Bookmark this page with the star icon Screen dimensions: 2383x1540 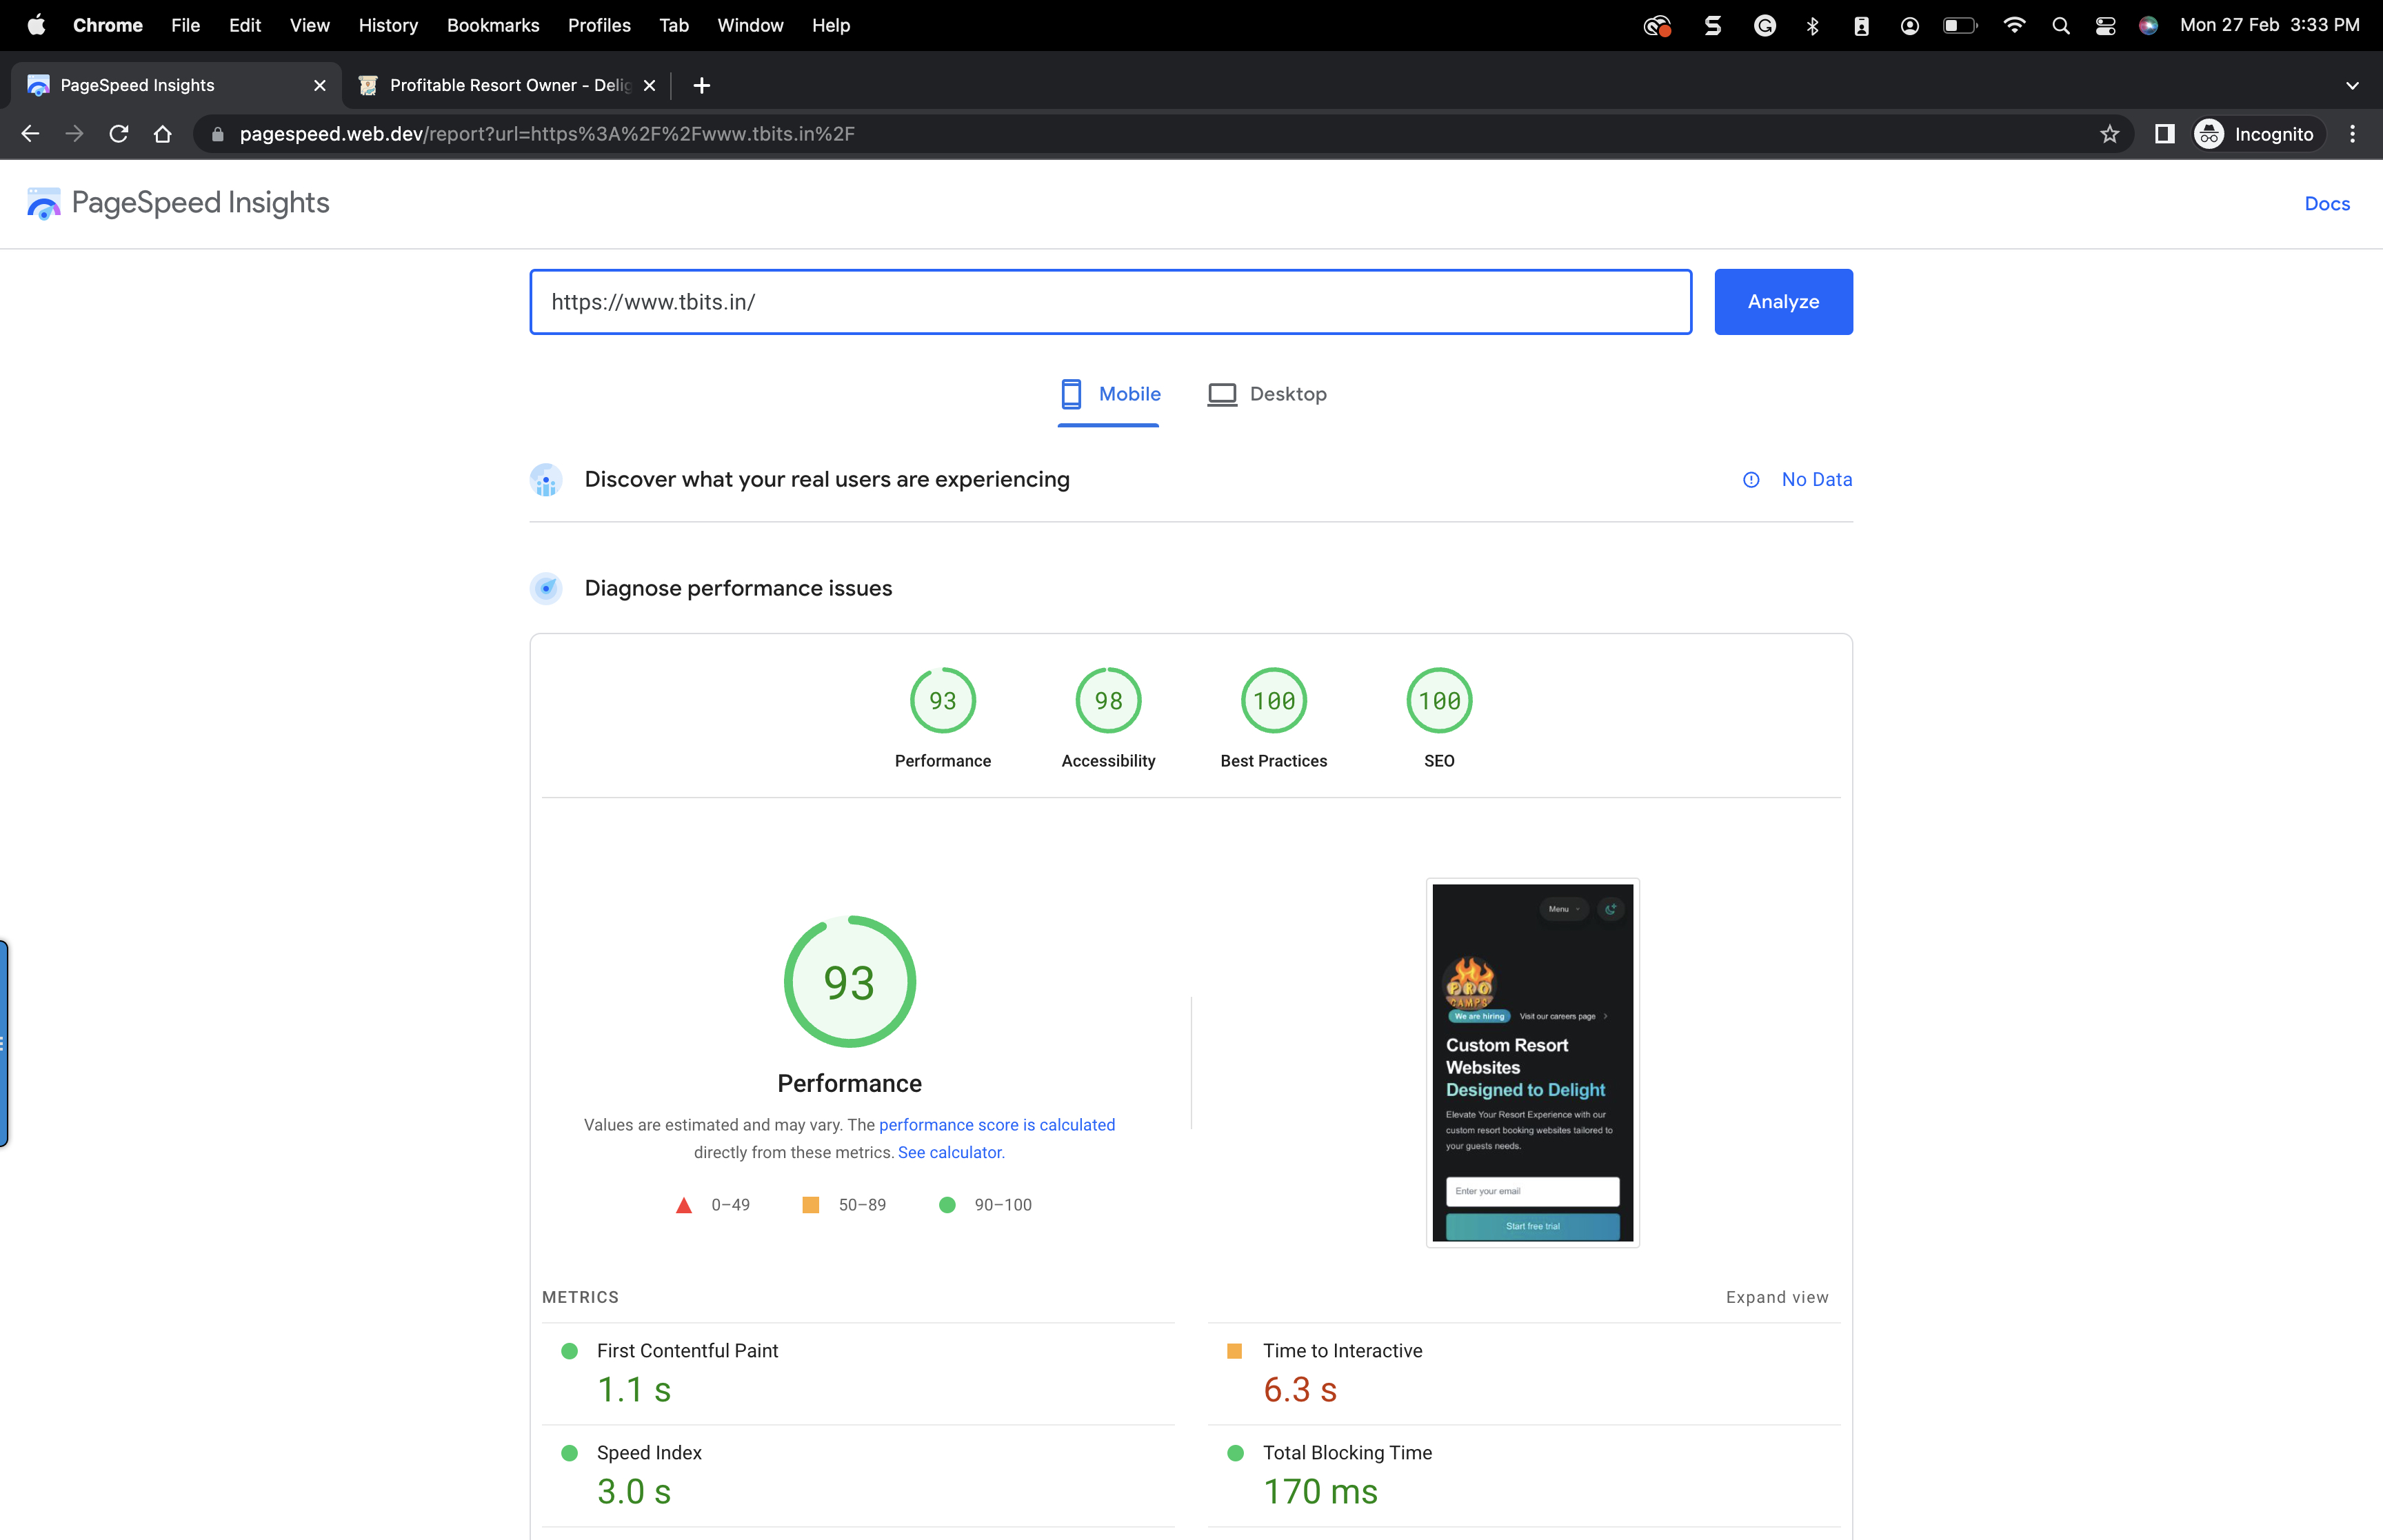coord(2110,134)
